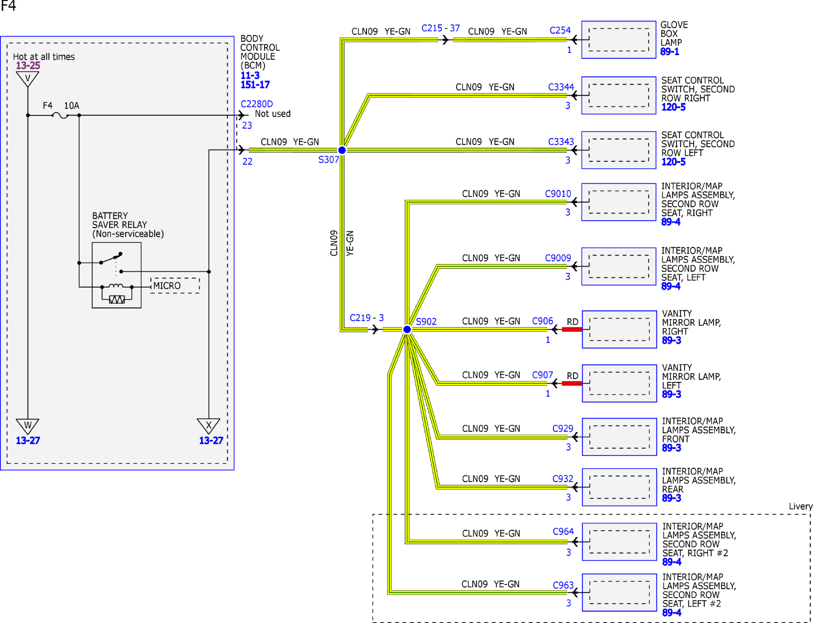Go to 120-5 for second row right switch

[673, 107]
